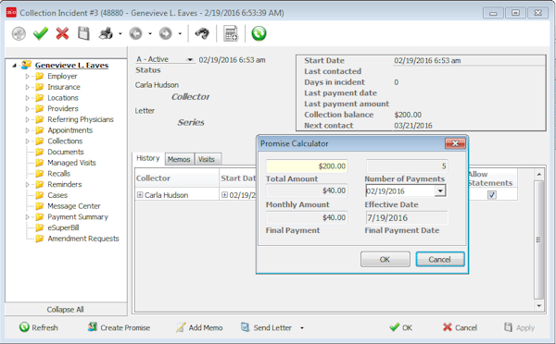556x344 pixels.
Task: Open the Recalls folder icon
Action: click(40, 174)
